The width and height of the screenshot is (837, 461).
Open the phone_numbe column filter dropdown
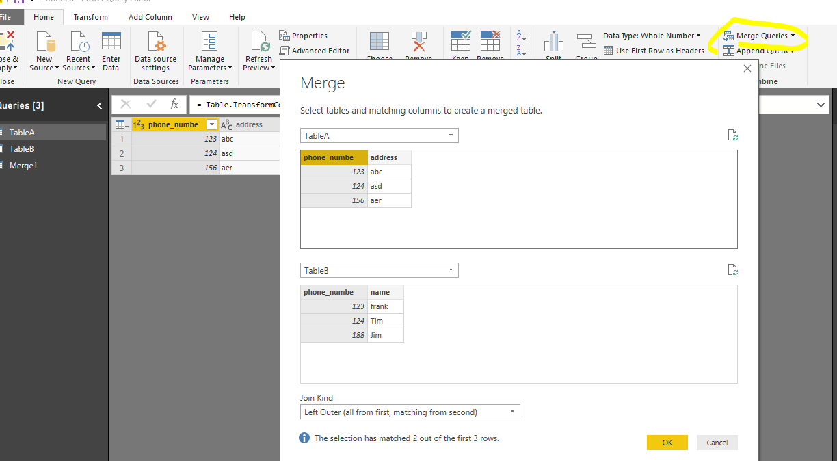click(x=211, y=124)
